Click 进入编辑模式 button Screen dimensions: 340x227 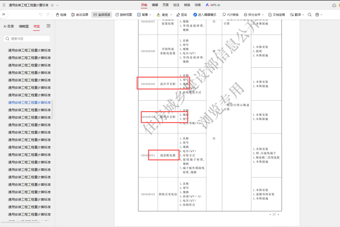(205, 15)
